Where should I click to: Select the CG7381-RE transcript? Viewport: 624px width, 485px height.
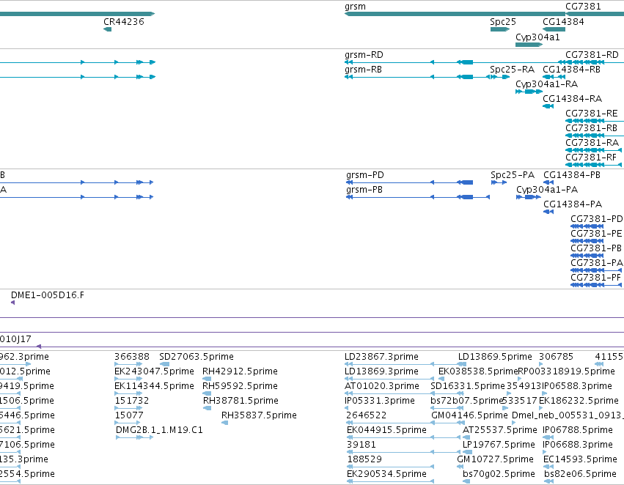click(x=595, y=121)
